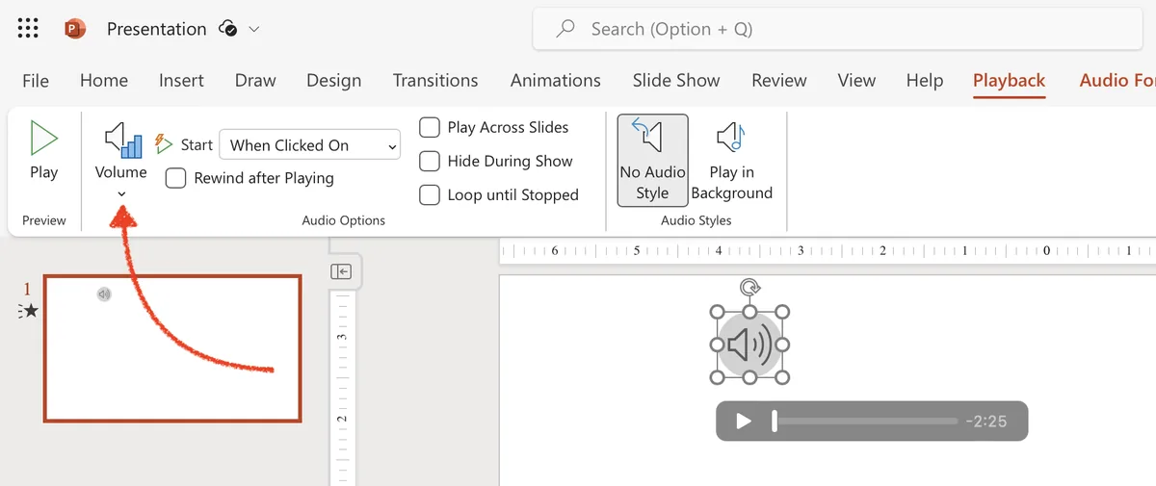Click the Audio Styles group label
The width and height of the screenshot is (1156, 486).
click(696, 220)
